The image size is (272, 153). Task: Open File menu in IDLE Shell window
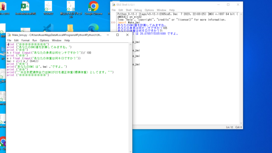[x=113, y=10]
